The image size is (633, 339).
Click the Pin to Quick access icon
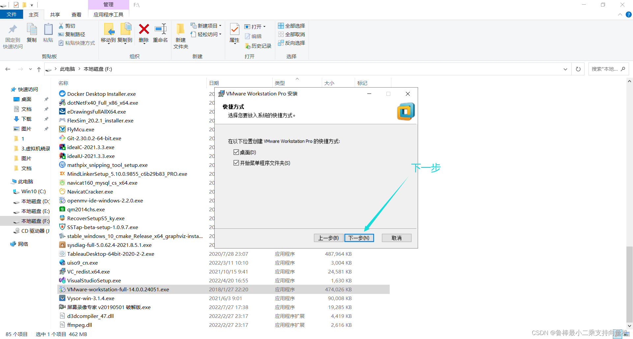(x=13, y=30)
